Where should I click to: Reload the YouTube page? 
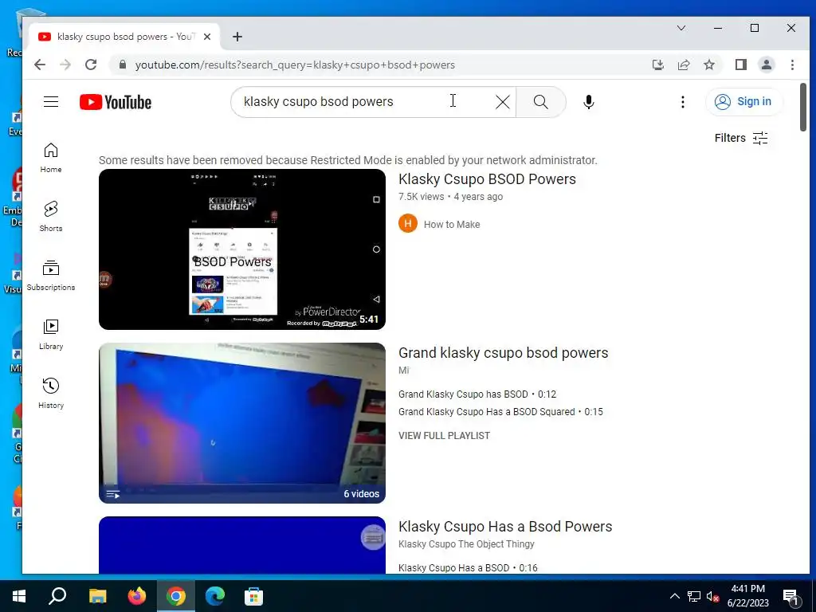coord(91,65)
